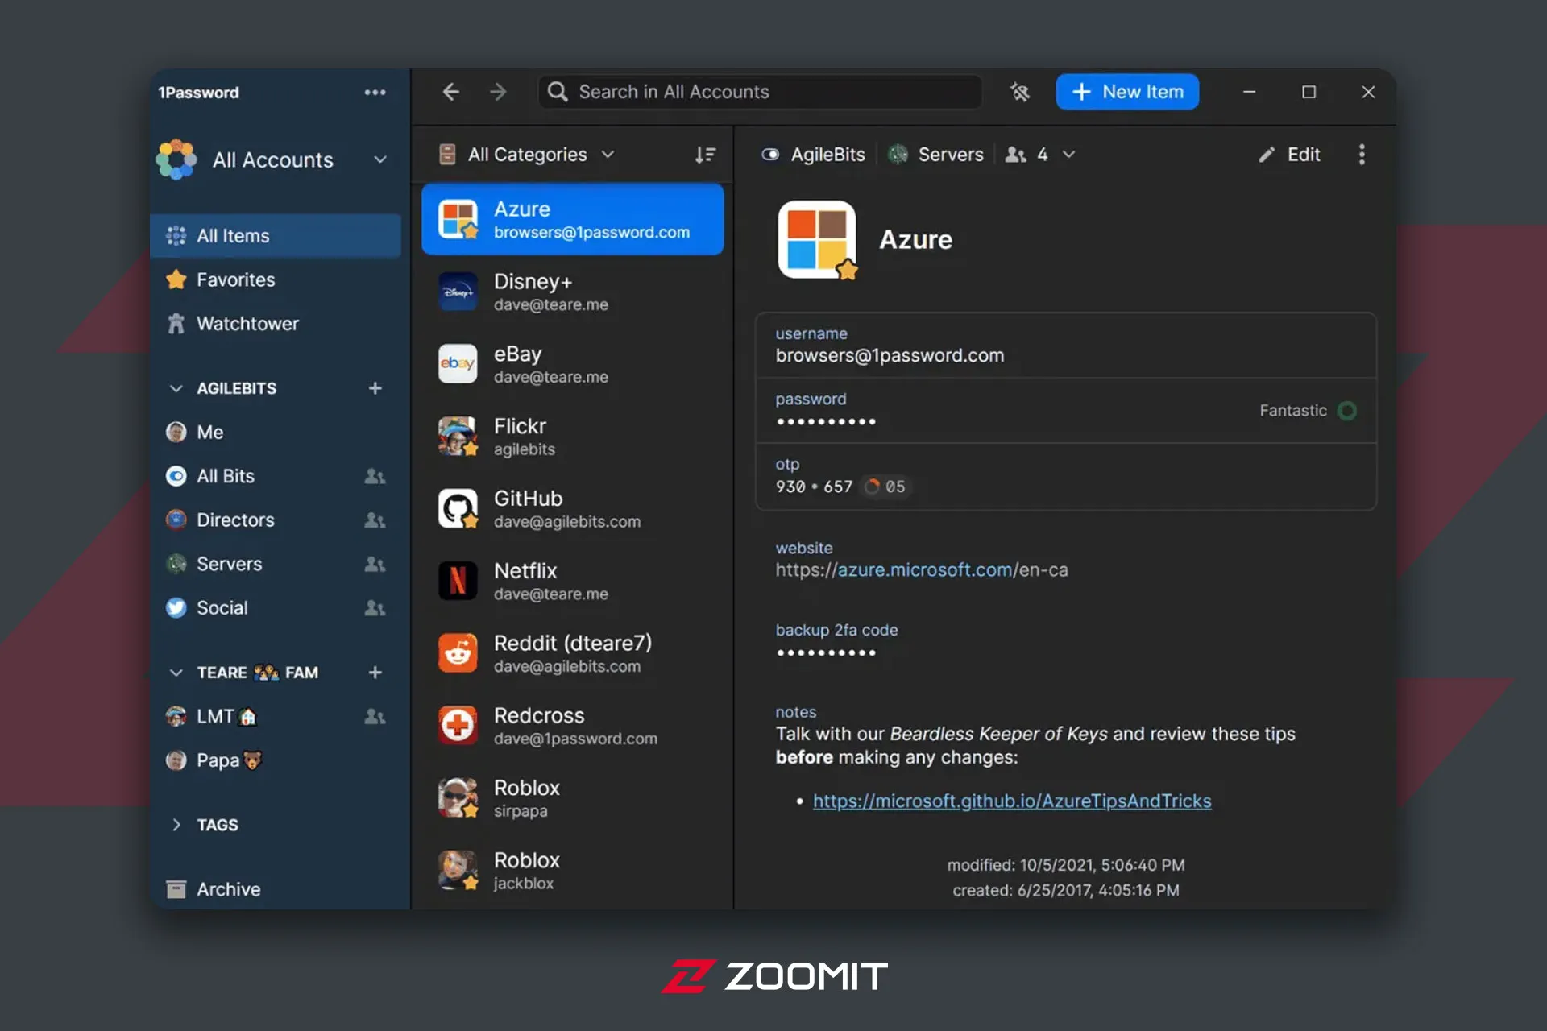Click the Favorites star icon

[x=176, y=279]
